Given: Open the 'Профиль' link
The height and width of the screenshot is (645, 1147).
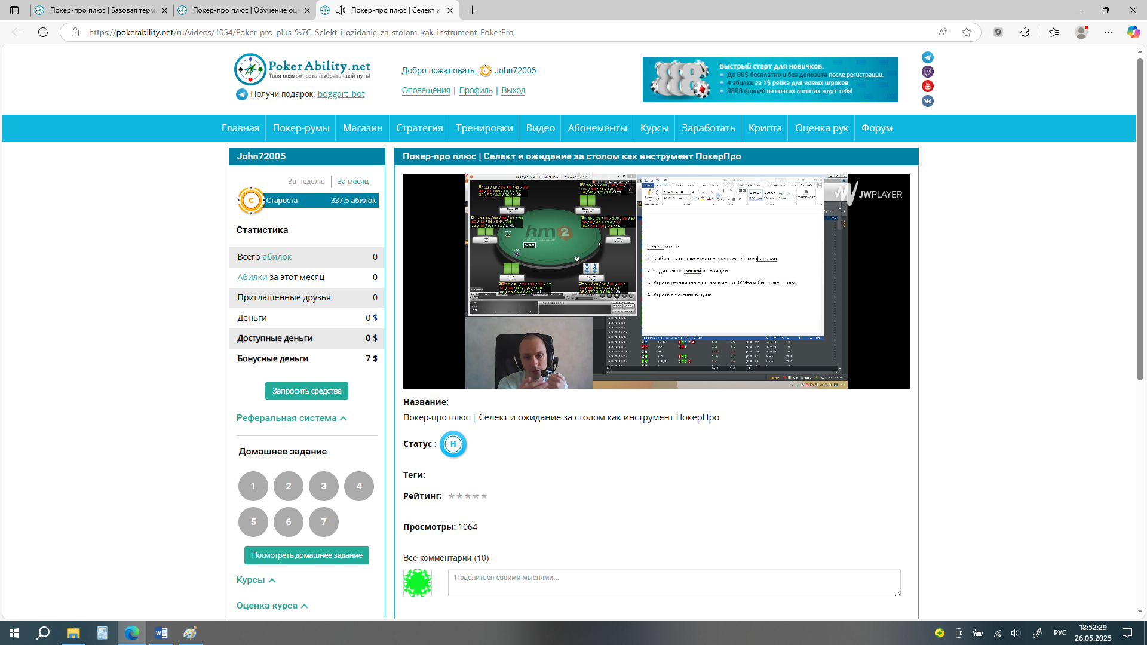Looking at the screenshot, I should pos(476,90).
